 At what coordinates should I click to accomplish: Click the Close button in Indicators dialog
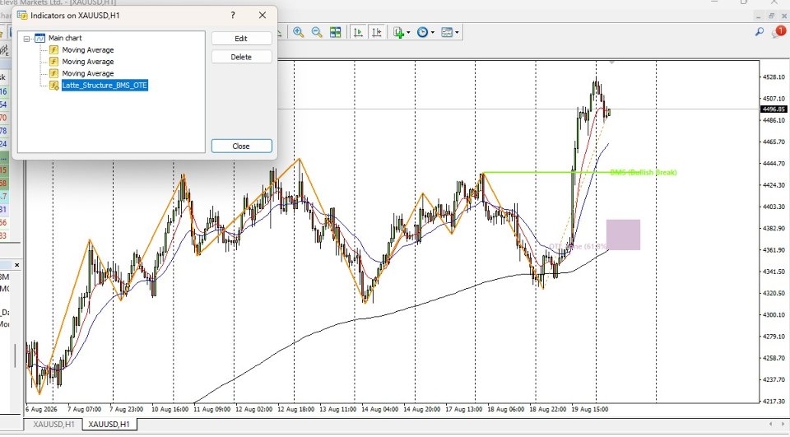(x=241, y=146)
